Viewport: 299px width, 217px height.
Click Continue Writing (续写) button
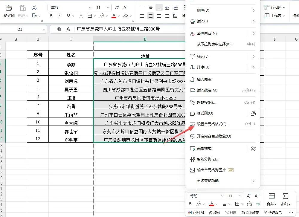point(214,213)
